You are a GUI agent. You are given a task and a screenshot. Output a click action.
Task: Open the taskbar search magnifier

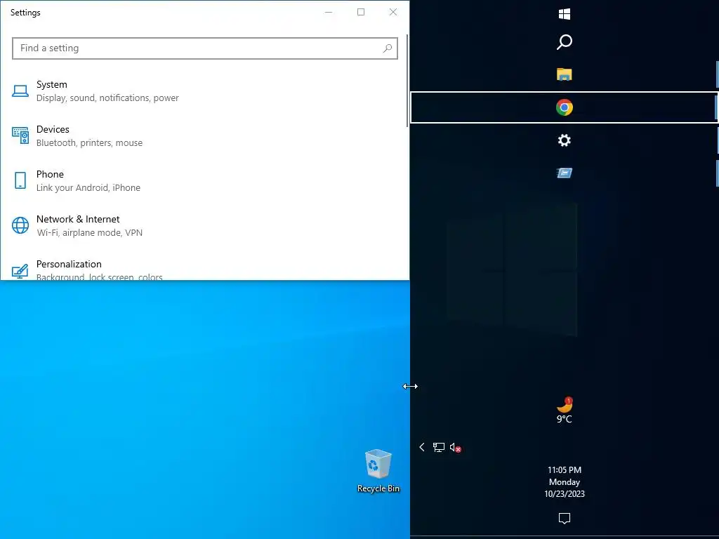(x=565, y=42)
